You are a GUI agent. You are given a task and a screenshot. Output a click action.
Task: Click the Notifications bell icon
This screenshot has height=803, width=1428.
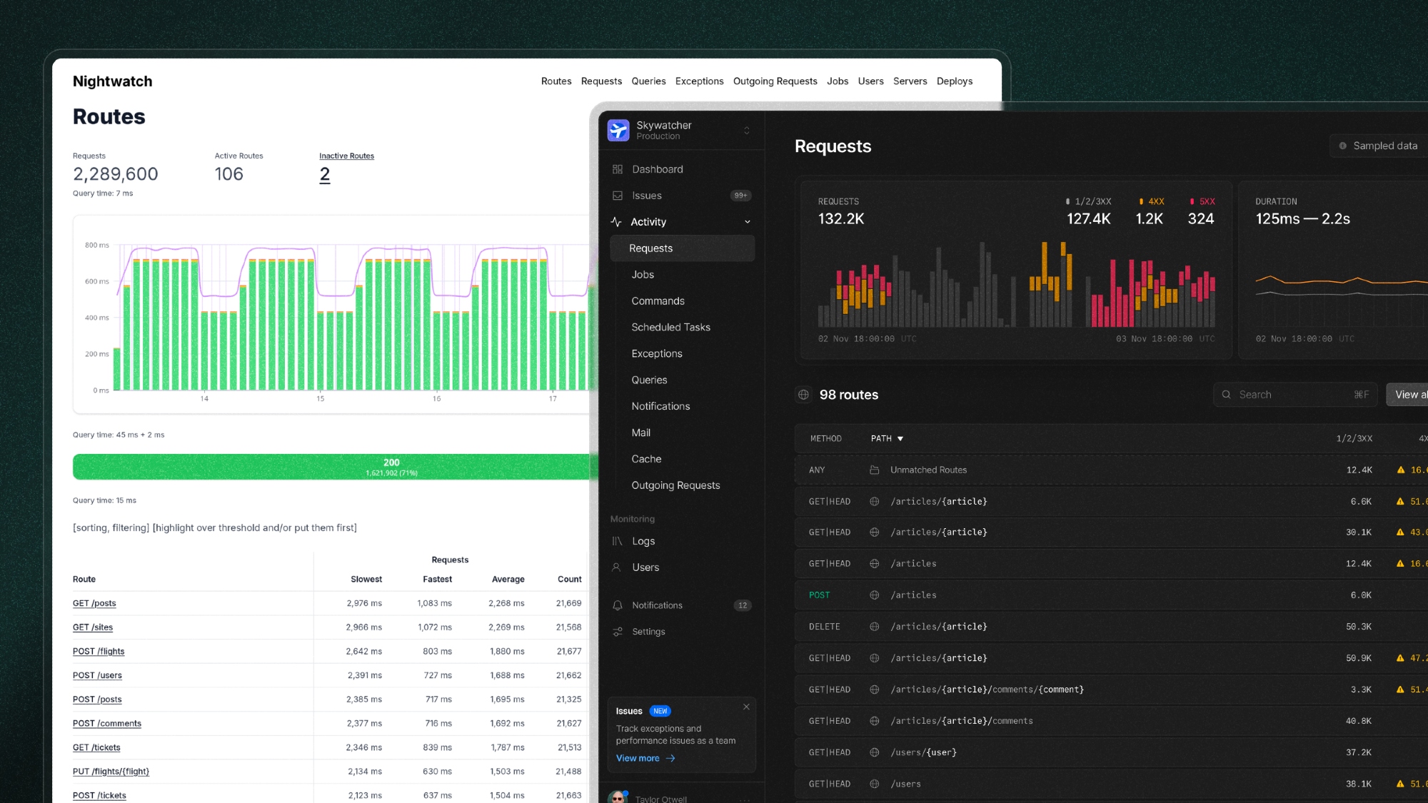pyautogui.click(x=618, y=605)
